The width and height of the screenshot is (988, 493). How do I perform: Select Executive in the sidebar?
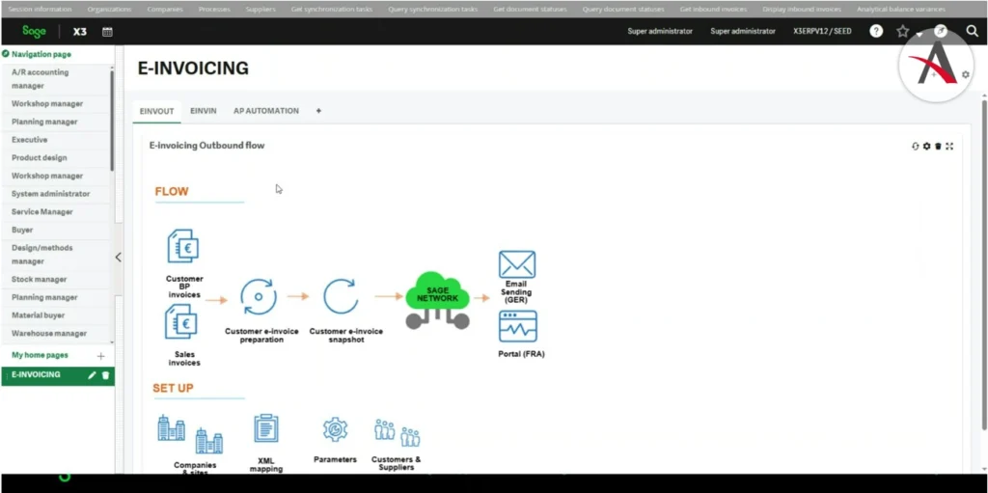point(55,140)
